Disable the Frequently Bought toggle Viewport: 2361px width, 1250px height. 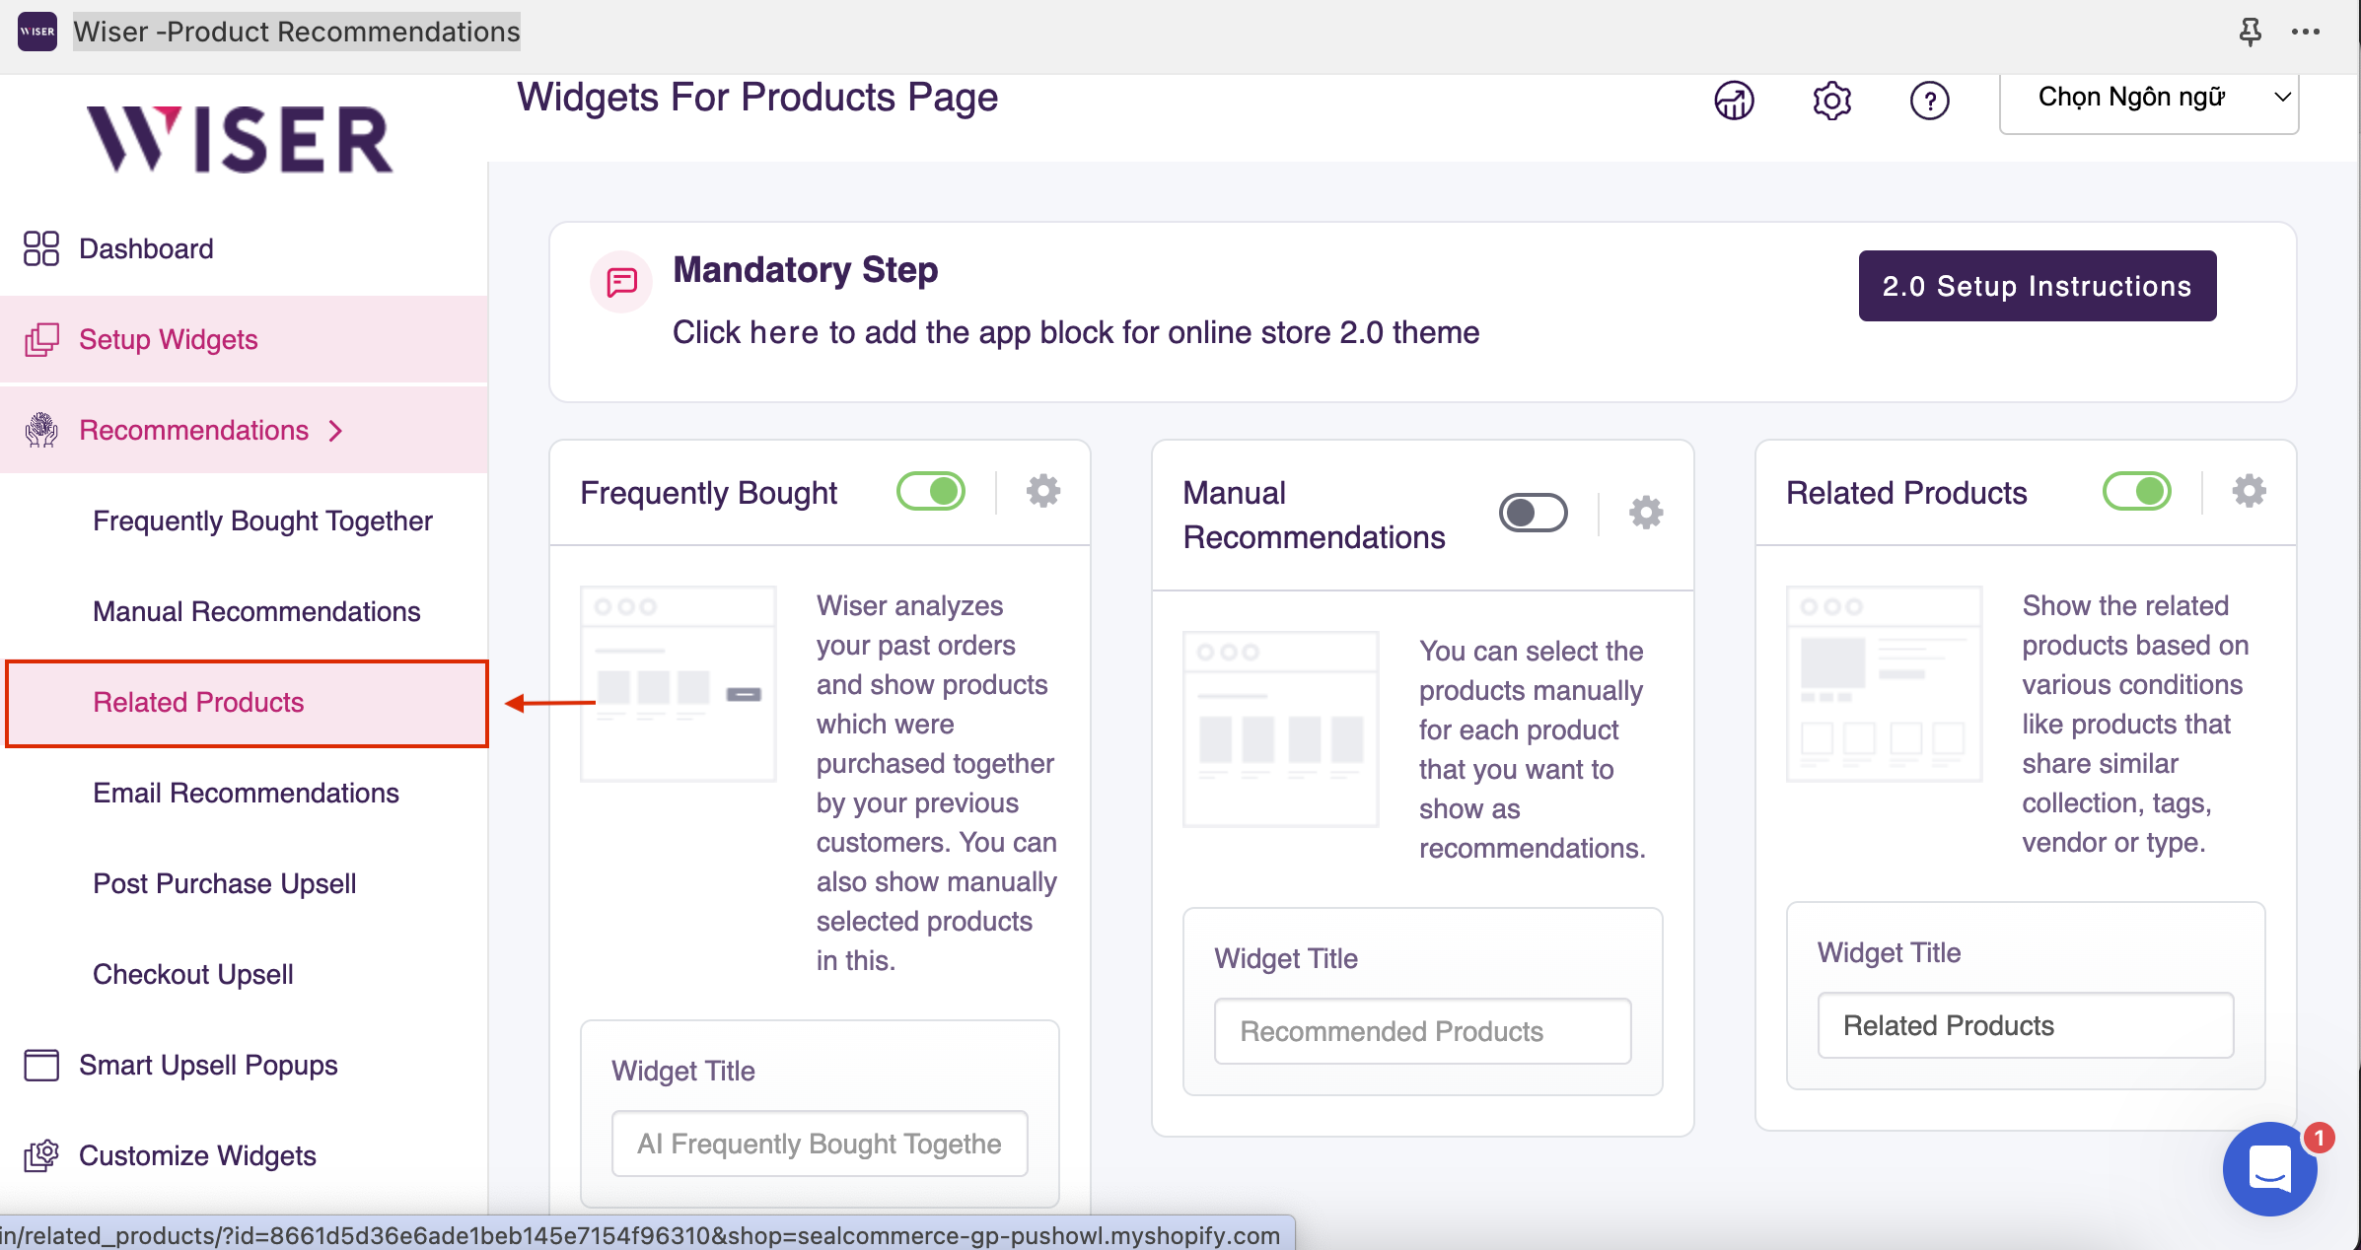930,490
